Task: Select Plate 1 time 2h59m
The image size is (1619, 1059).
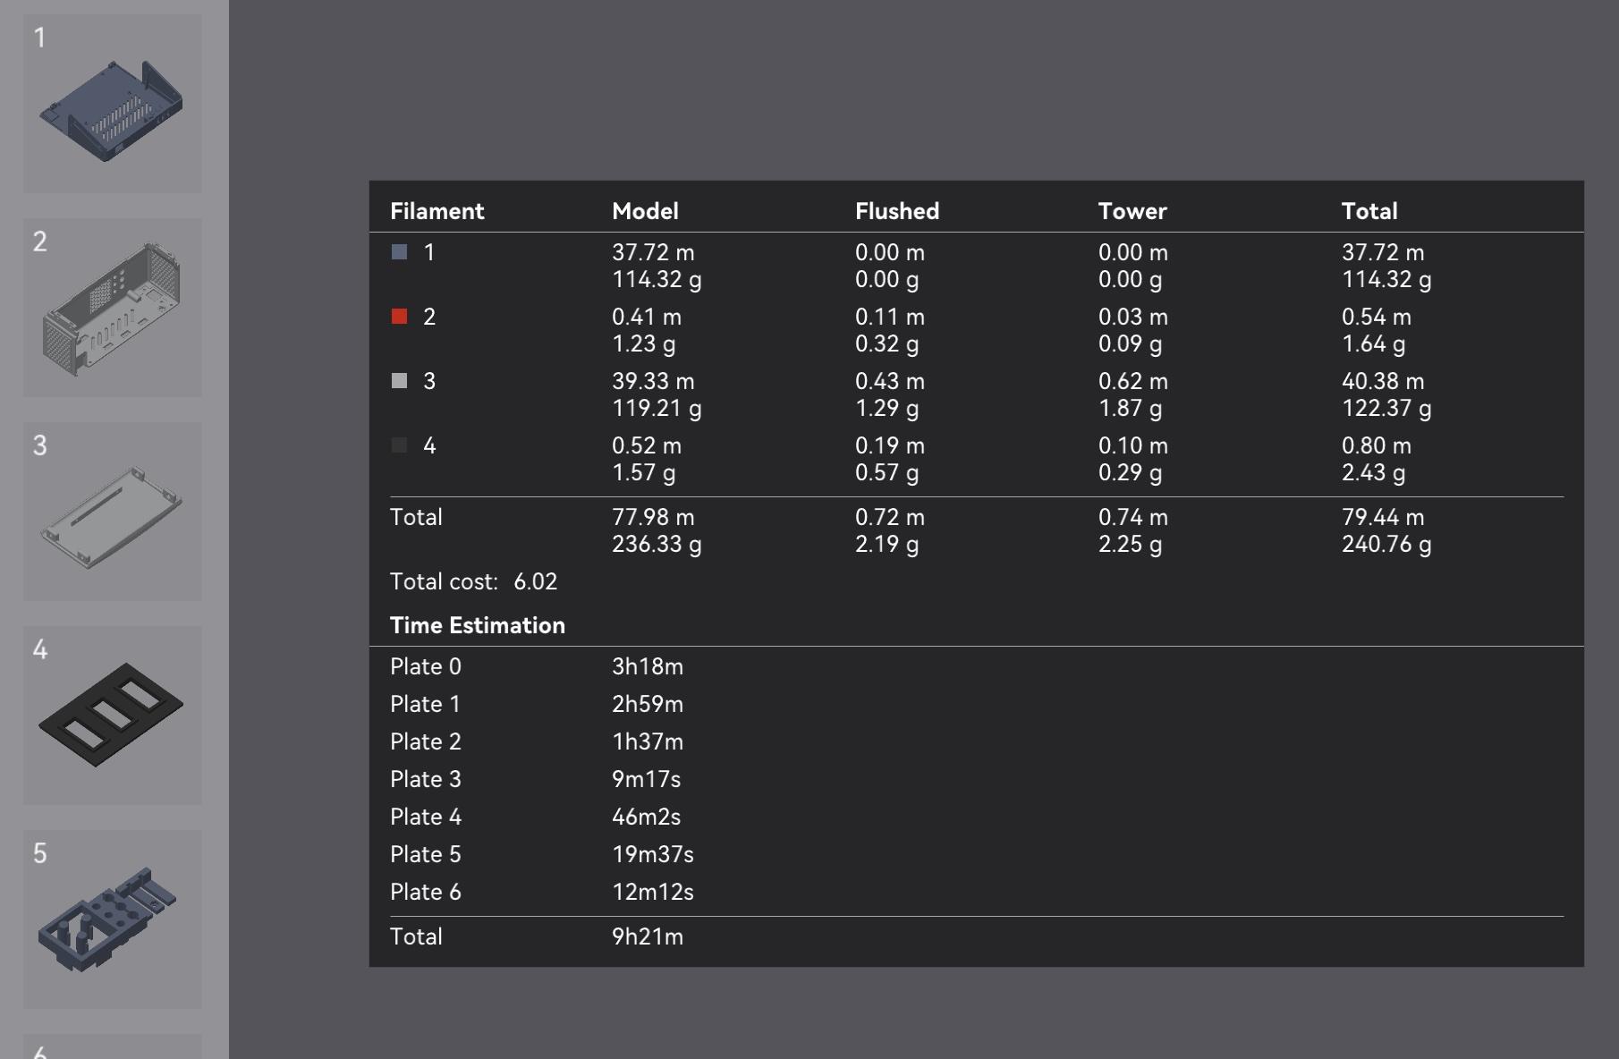Action: tap(648, 704)
